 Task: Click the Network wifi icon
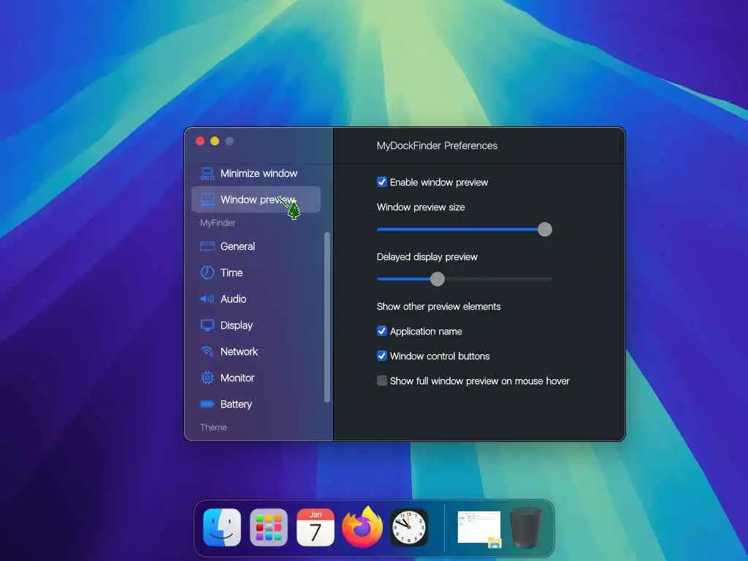[207, 351]
